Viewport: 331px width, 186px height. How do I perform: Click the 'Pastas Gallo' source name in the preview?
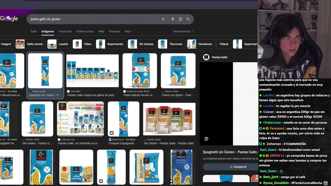click(x=220, y=57)
